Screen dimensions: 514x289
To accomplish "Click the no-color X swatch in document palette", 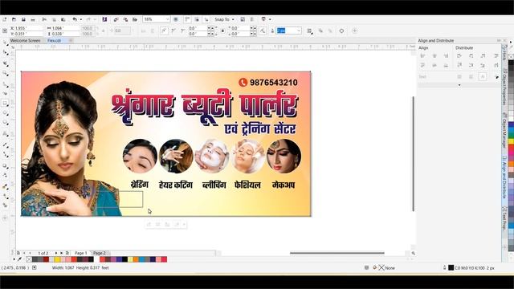I will [29, 259].
